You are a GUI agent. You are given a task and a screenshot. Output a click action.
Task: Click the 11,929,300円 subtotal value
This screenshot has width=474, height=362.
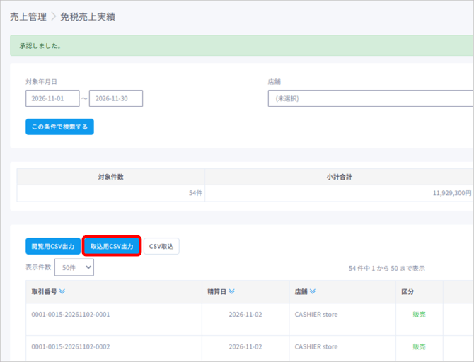[x=452, y=193]
